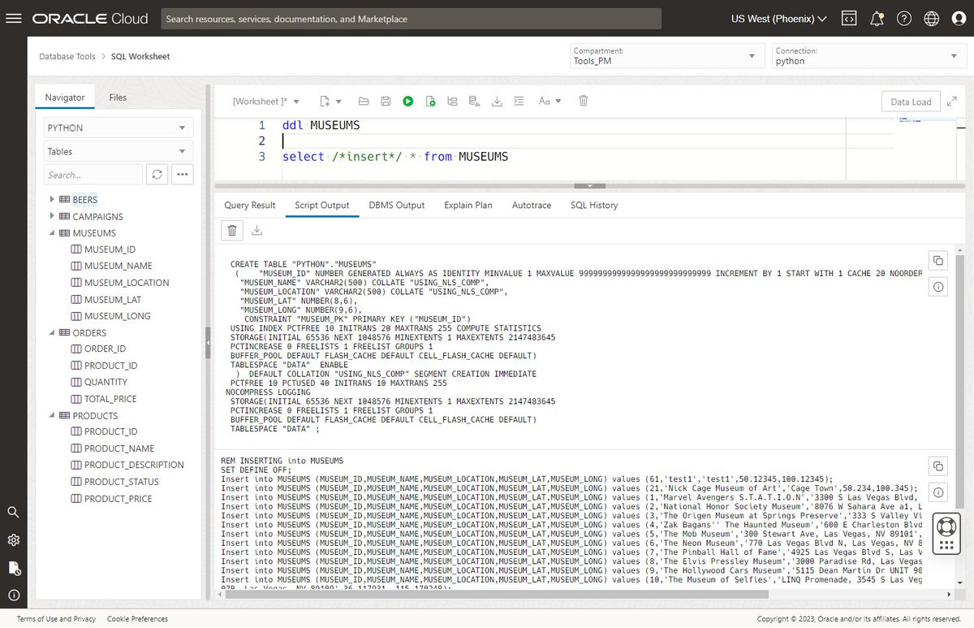Screen dimensions: 974x628
Task: Open the PYTHON schema dropdown
Action: pyautogui.click(x=119, y=128)
